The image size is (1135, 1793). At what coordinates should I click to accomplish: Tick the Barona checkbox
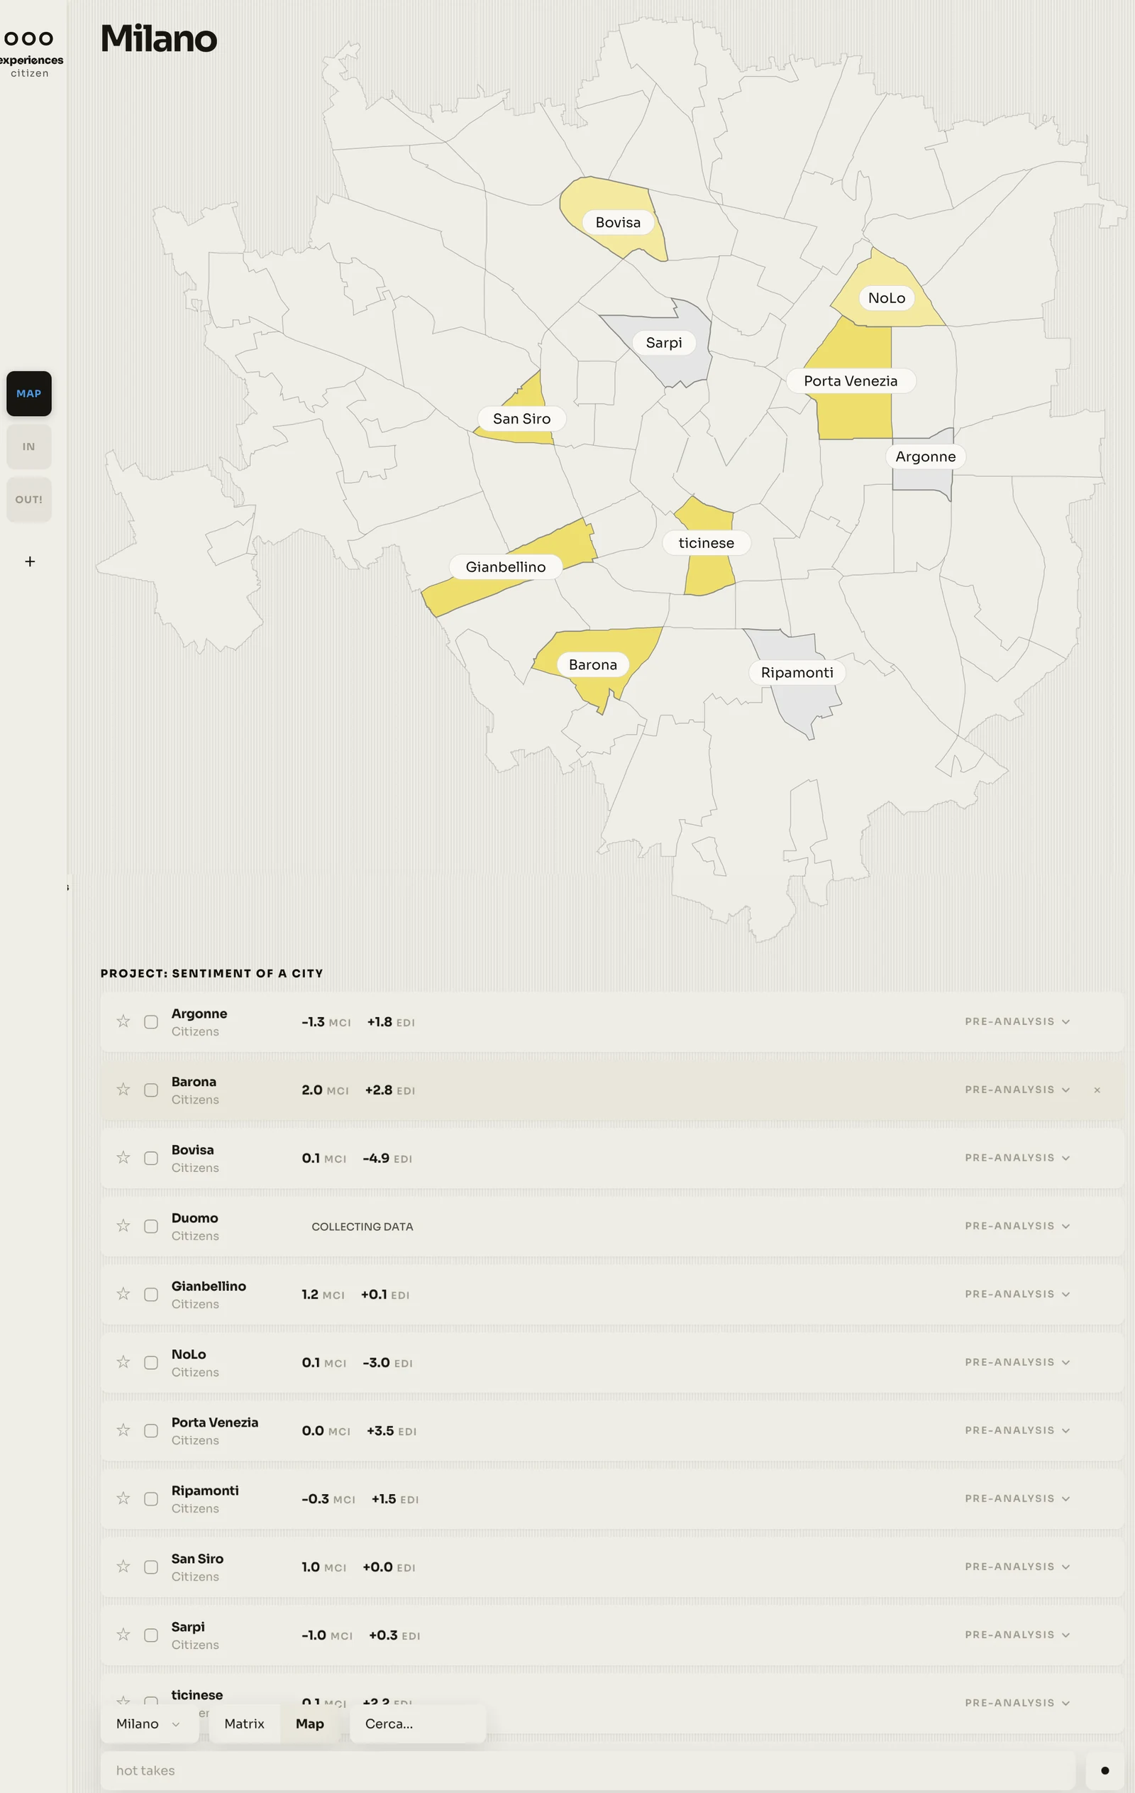(x=151, y=1090)
